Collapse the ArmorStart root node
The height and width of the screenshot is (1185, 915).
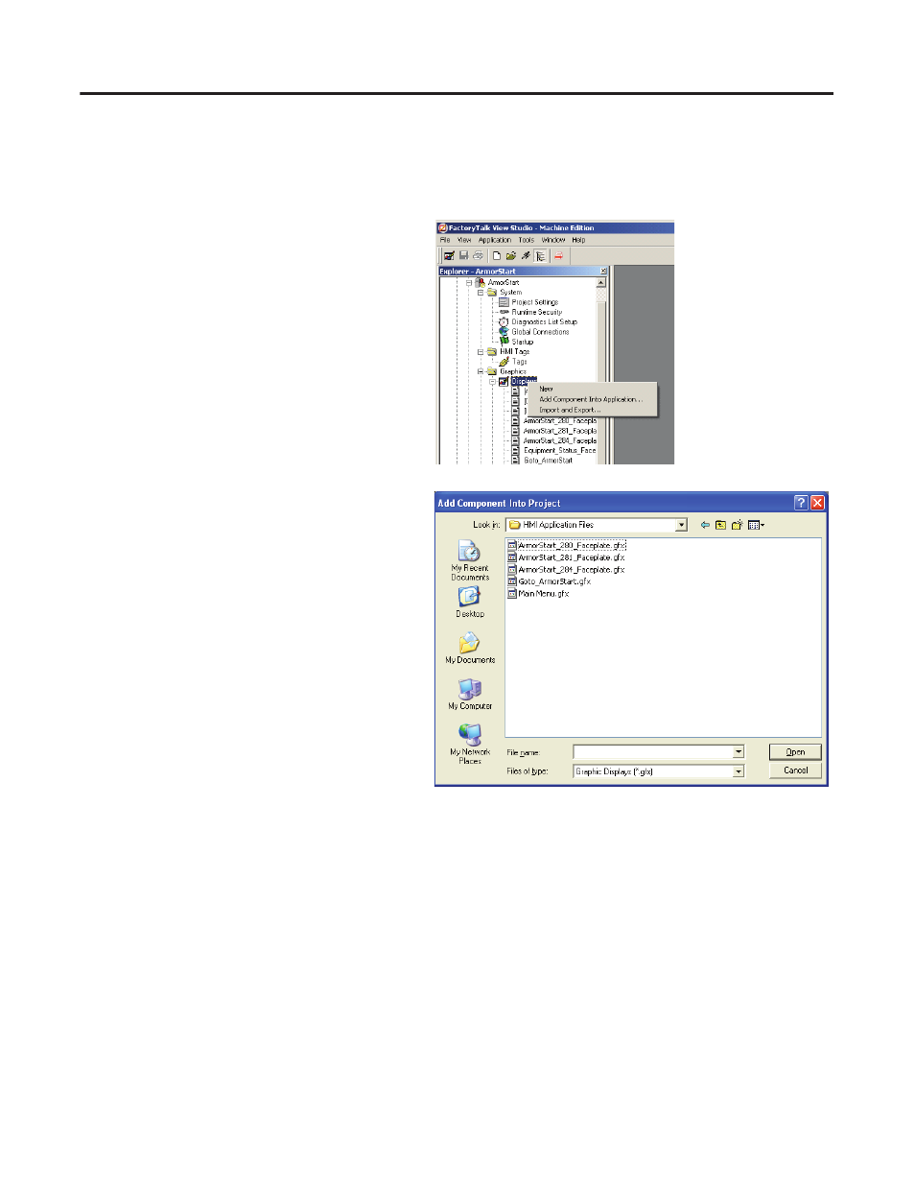click(469, 283)
